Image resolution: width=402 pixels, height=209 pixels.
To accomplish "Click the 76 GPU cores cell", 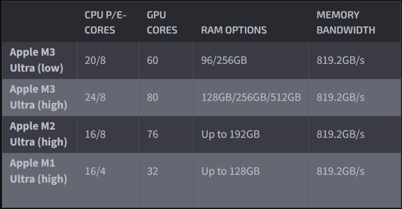I will point(153,134).
